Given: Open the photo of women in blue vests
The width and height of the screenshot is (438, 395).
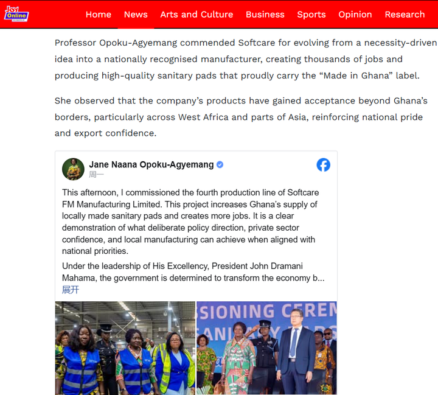Looking at the screenshot, I should point(125,348).
